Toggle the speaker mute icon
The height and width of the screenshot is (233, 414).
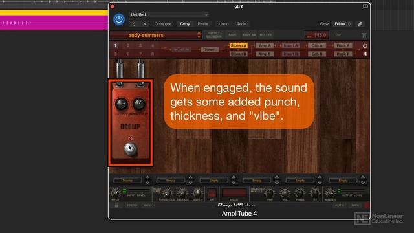point(365,54)
